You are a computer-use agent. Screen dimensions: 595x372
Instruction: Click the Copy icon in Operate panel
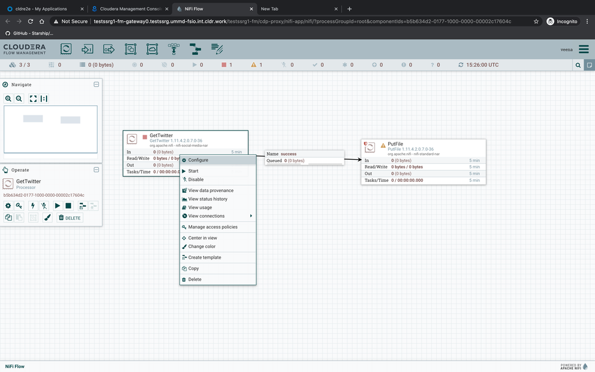pos(8,218)
